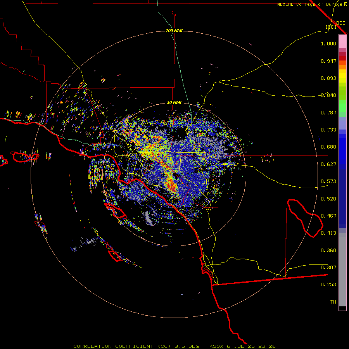This screenshot has width=349, height=349.
Task: Click the [CC] product label
Action: click(331, 27)
